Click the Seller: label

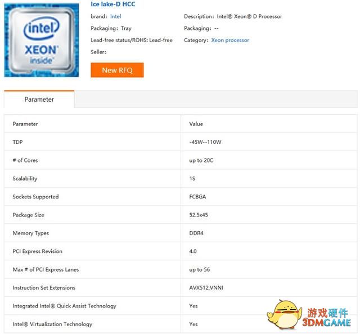coord(98,52)
